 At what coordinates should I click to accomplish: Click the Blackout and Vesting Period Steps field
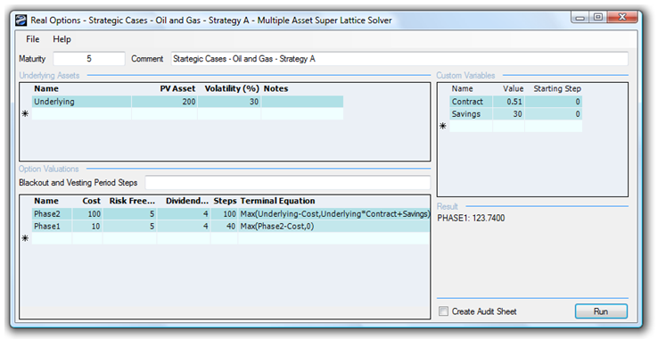click(x=287, y=183)
